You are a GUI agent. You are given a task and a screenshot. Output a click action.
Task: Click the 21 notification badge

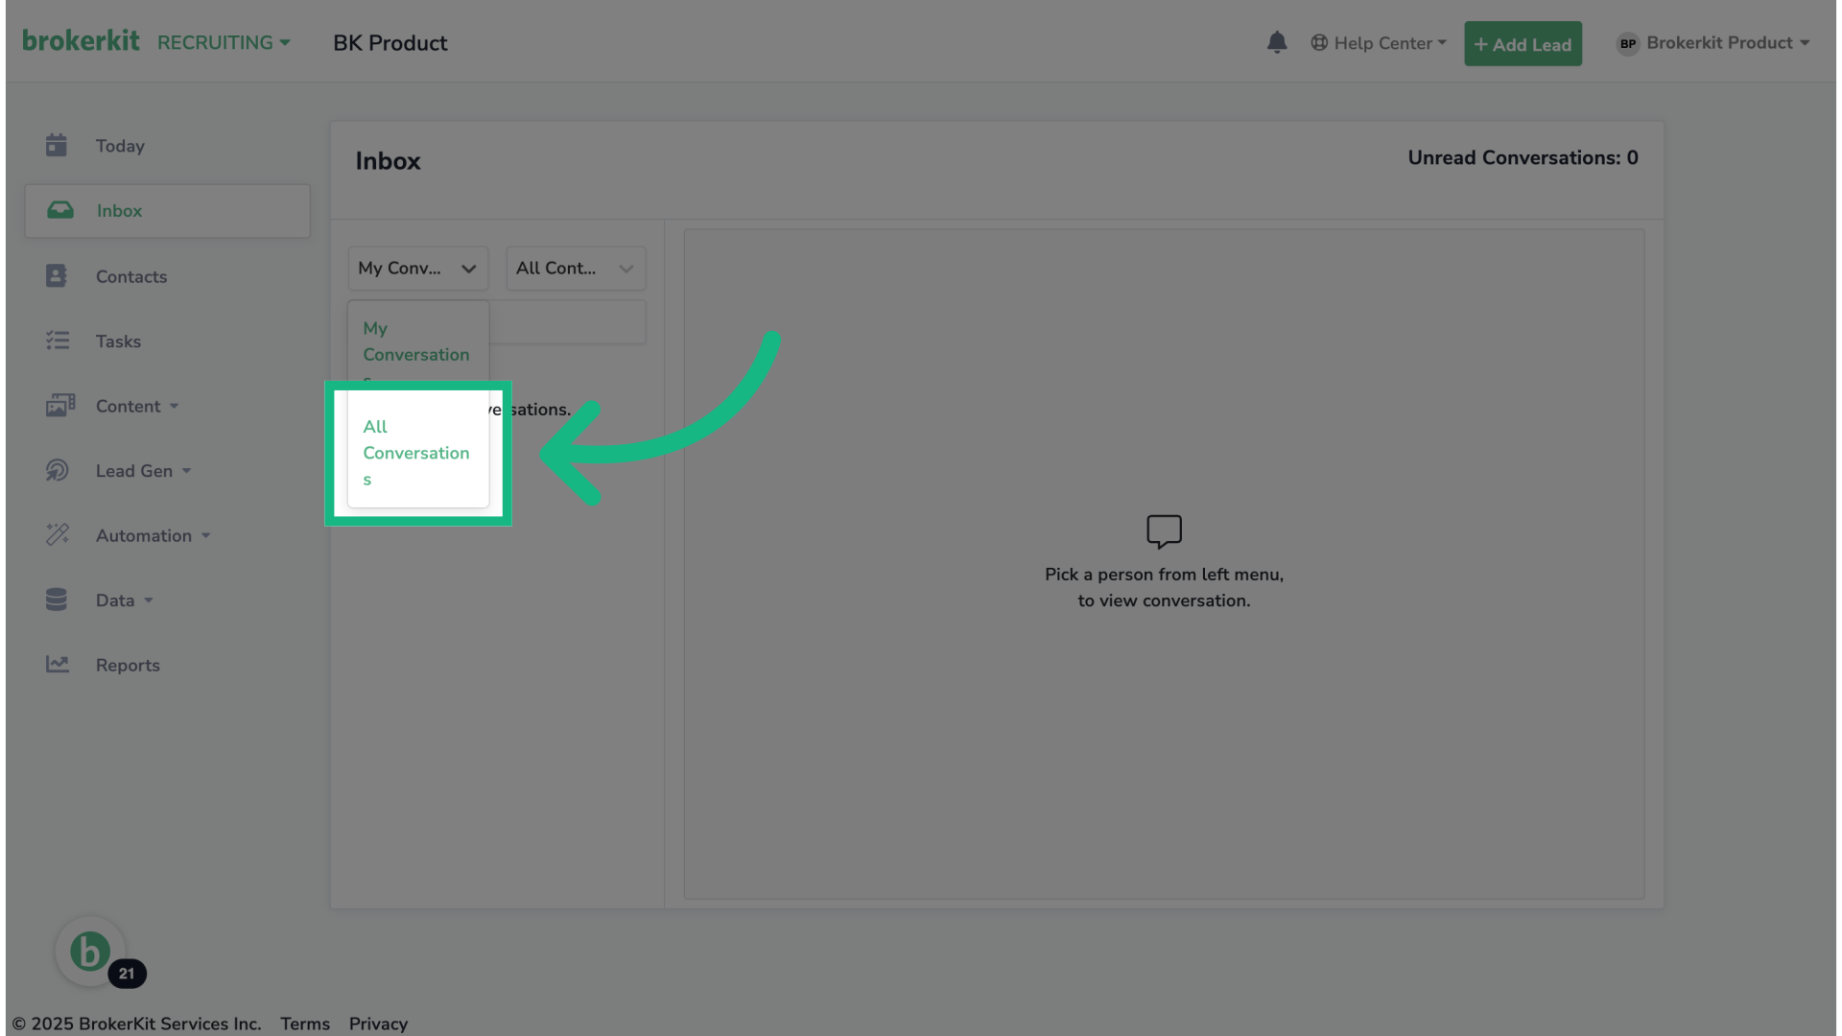click(x=127, y=973)
